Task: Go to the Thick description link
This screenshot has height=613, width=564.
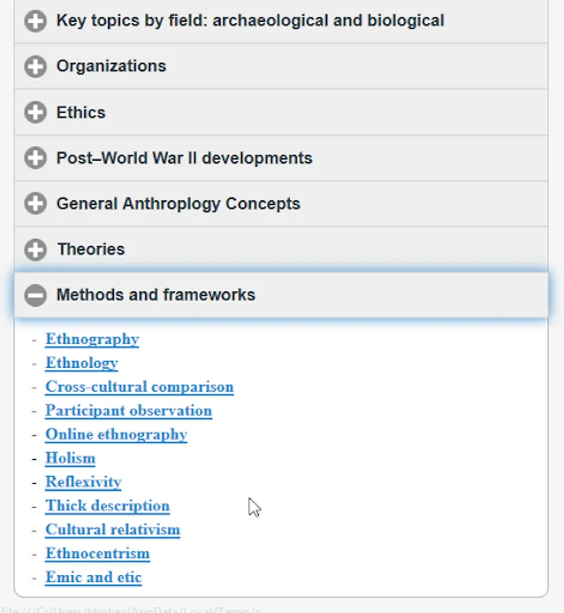Action: click(x=107, y=506)
